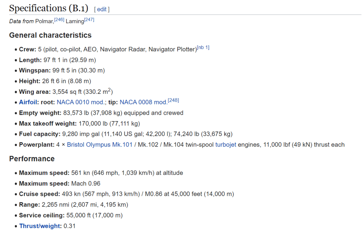This screenshot has width=362, height=234.
Task: Open the nb 1 footnote after Crew
Action: click(x=203, y=48)
